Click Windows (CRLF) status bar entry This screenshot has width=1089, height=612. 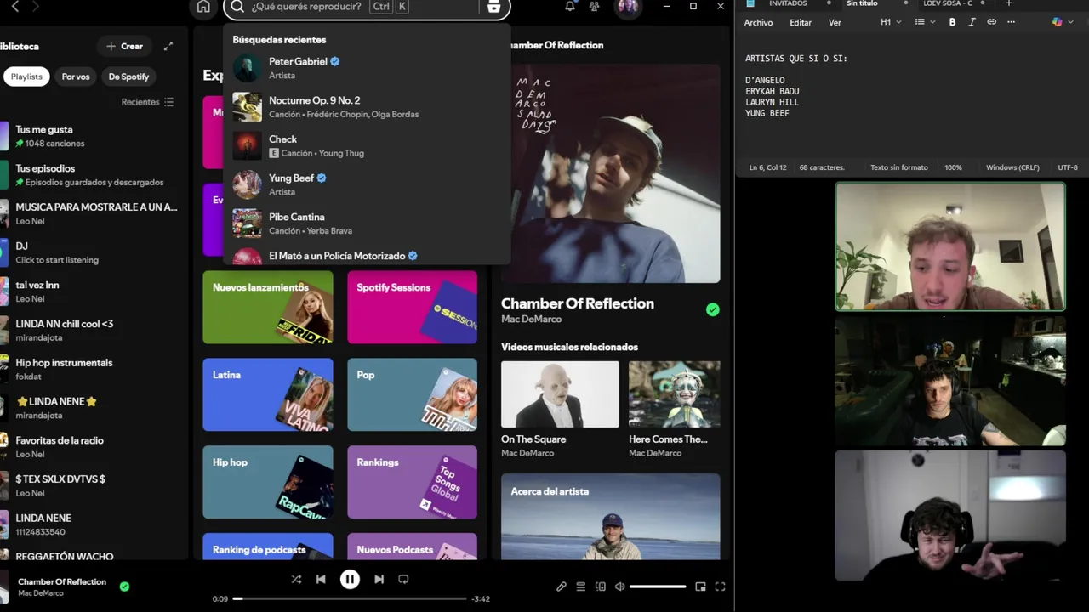[1012, 167]
